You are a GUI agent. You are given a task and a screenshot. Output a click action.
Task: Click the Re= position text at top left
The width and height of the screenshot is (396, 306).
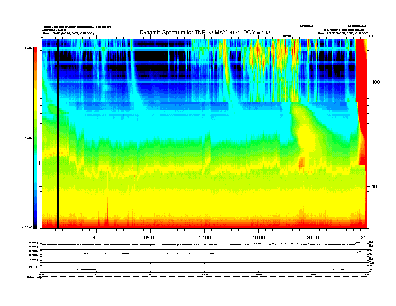(x=68, y=33)
